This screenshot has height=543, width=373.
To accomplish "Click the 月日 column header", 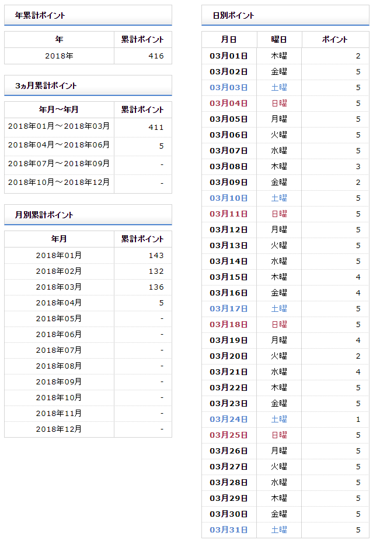I will pyautogui.click(x=229, y=39).
